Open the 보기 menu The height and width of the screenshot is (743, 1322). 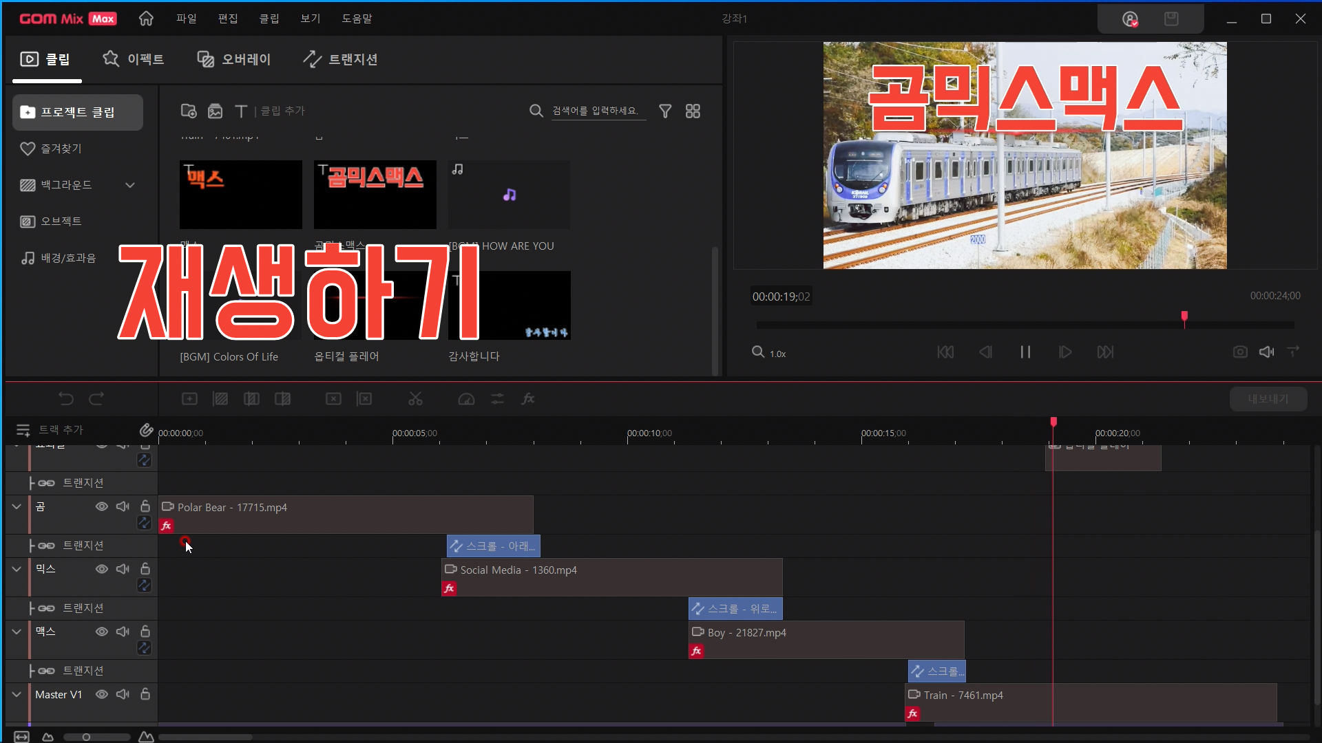(x=311, y=19)
